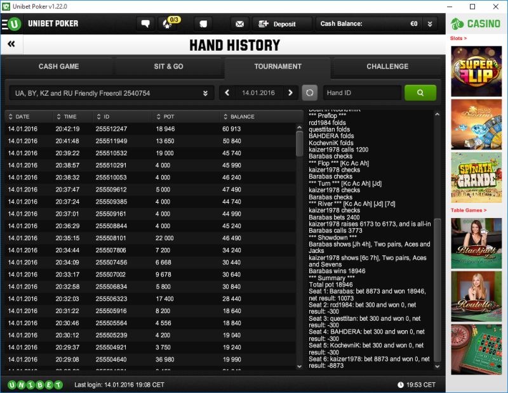Open the tournament selection dropdown
The image size is (508, 393).
click(112, 93)
